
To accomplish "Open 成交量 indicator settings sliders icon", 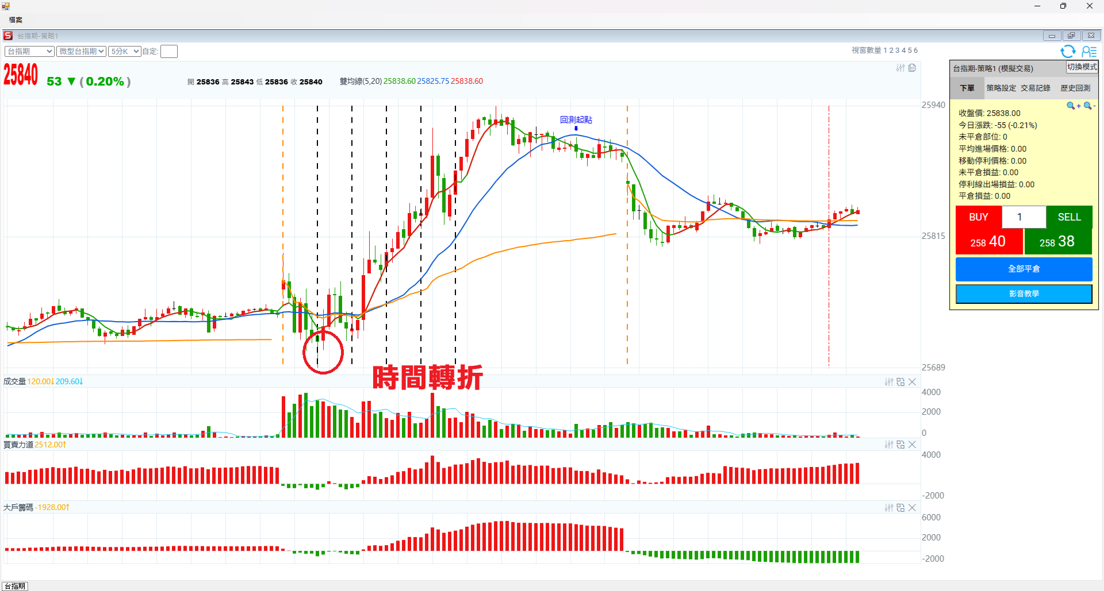I will (x=889, y=382).
